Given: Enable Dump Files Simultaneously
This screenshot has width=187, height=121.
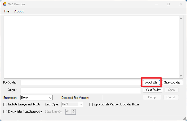Looking at the screenshot, I should (5, 111).
